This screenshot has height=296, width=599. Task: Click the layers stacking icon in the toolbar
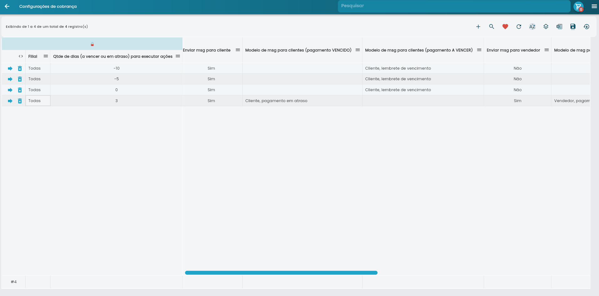(x=546, y=27)
